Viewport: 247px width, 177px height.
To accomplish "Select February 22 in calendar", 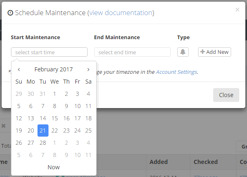I will pyautogui.click(x=55, y=131).
